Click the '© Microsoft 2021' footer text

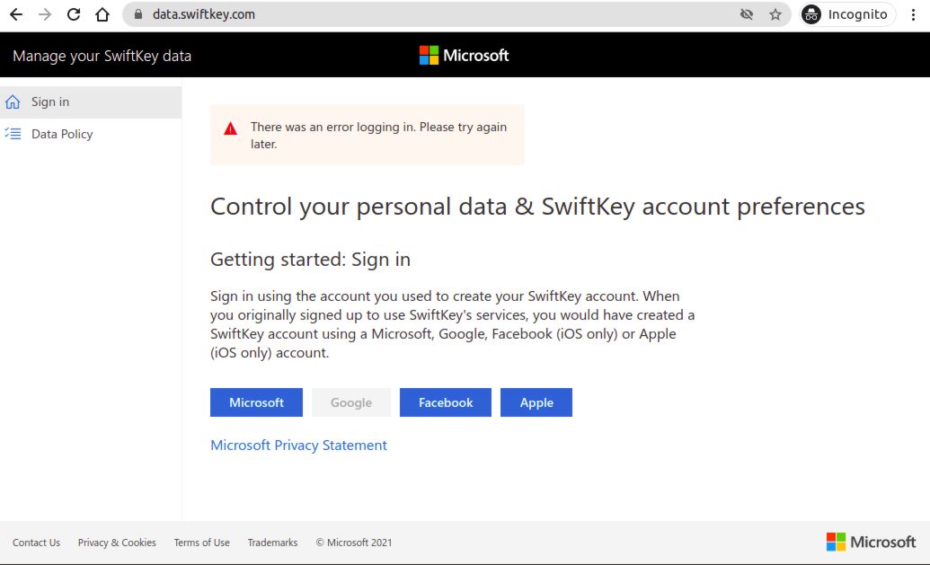pos(353,543)
